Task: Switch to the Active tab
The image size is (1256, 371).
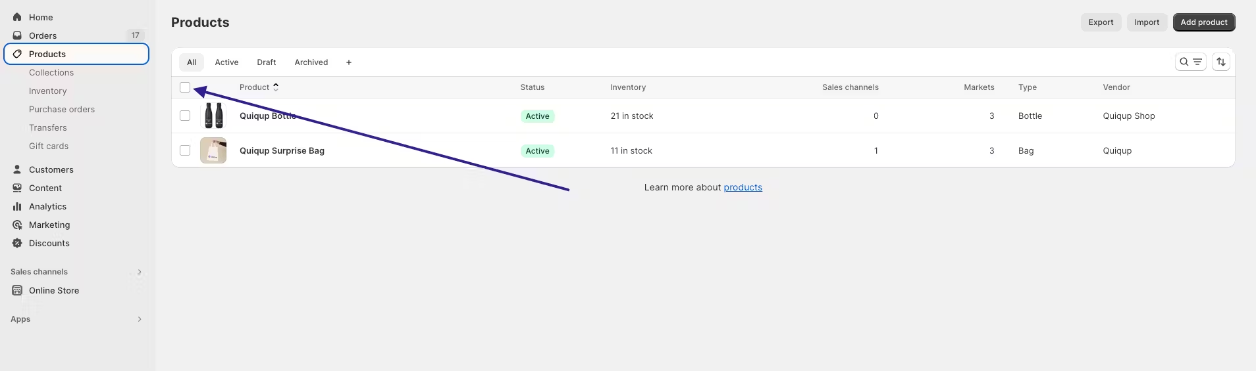Action: (x=226, y=62)
